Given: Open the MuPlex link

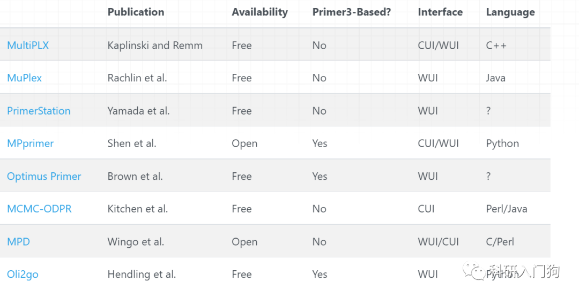Looking at the screenshot, I should 24,78.
